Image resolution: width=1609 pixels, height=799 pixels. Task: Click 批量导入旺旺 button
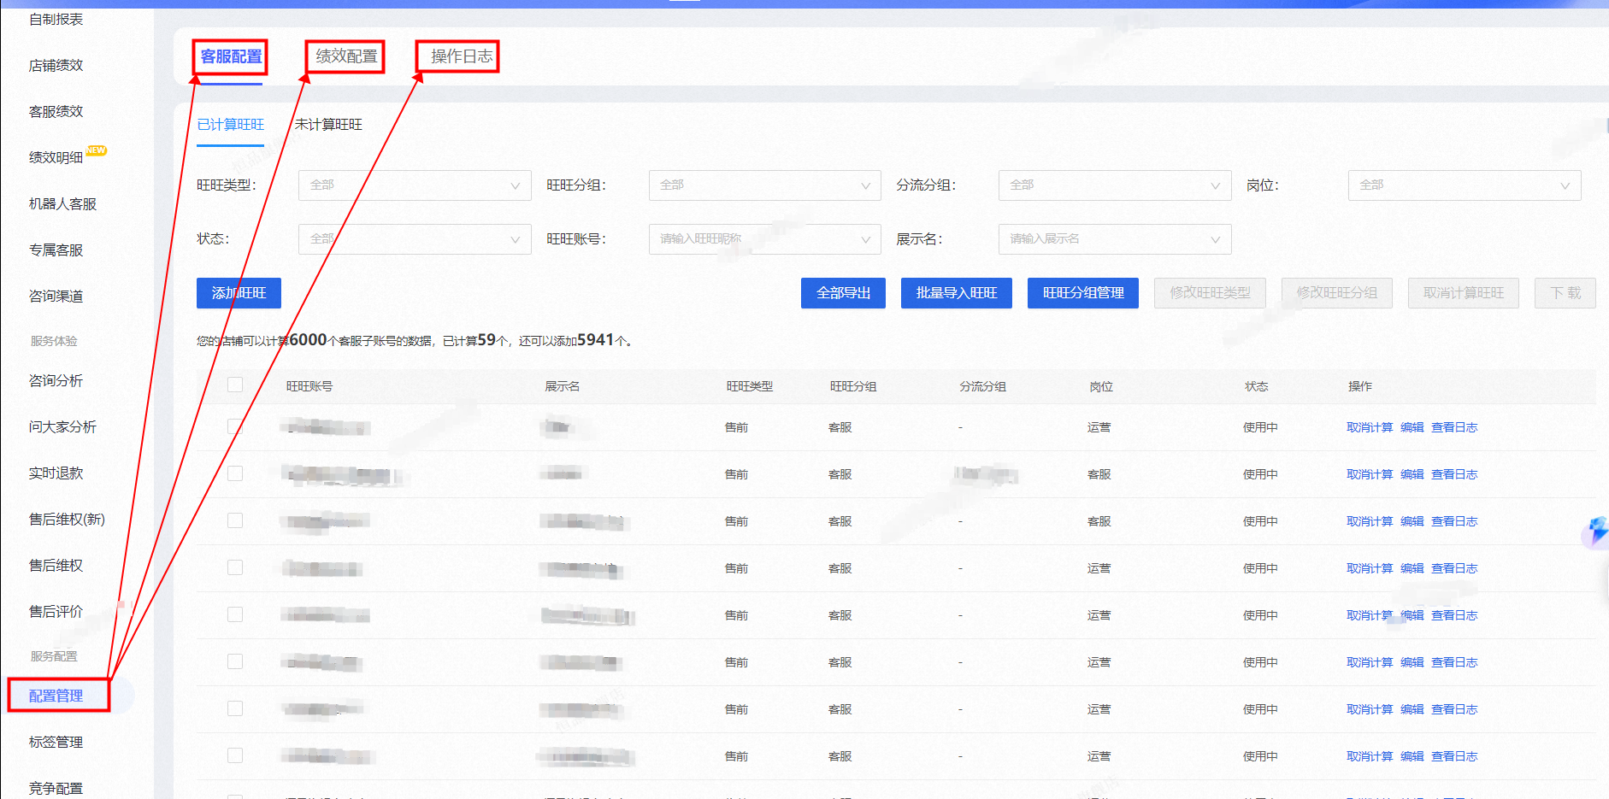(957, 293)
